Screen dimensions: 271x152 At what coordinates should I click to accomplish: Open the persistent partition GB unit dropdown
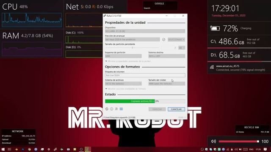[182, 48]
